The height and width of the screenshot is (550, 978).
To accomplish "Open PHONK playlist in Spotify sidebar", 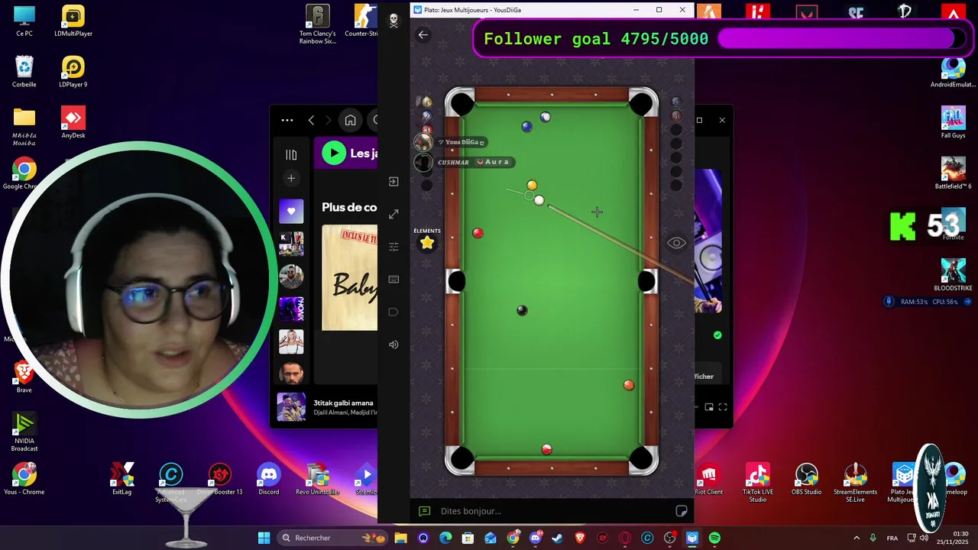I will click(x=291, y=309).
